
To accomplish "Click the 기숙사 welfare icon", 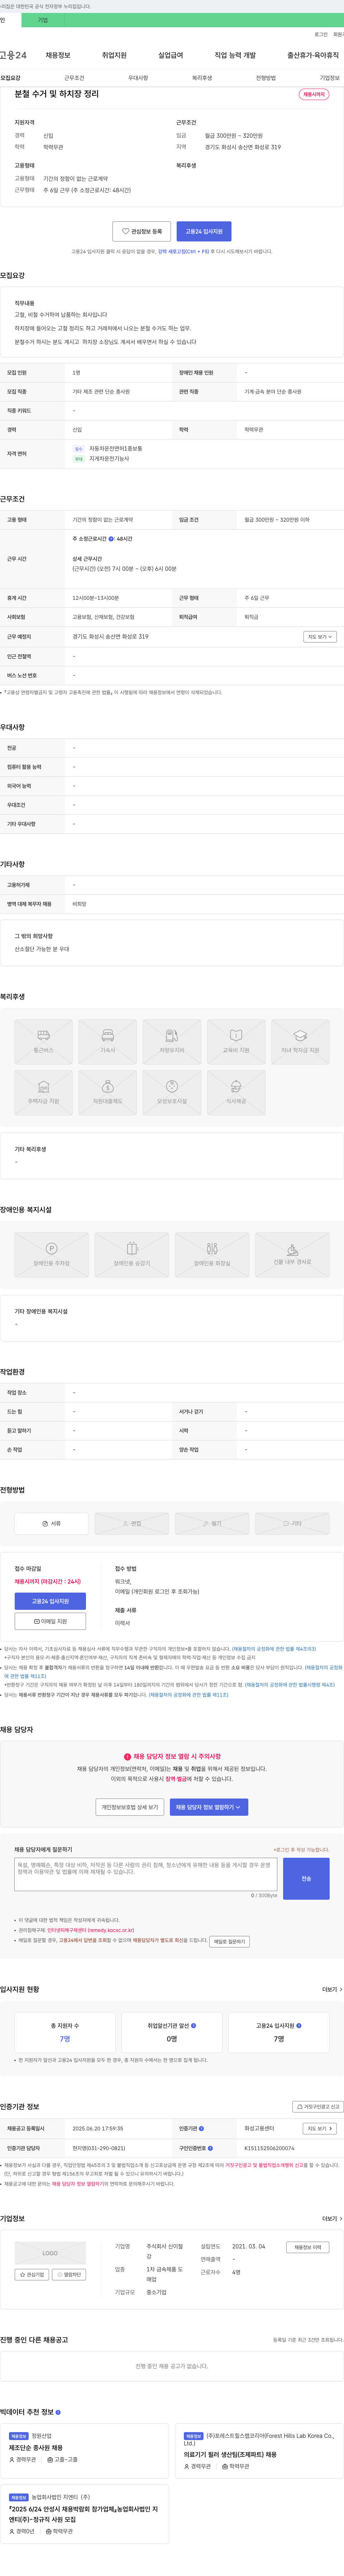I will pyautogui.click(x=108, y=1041).
